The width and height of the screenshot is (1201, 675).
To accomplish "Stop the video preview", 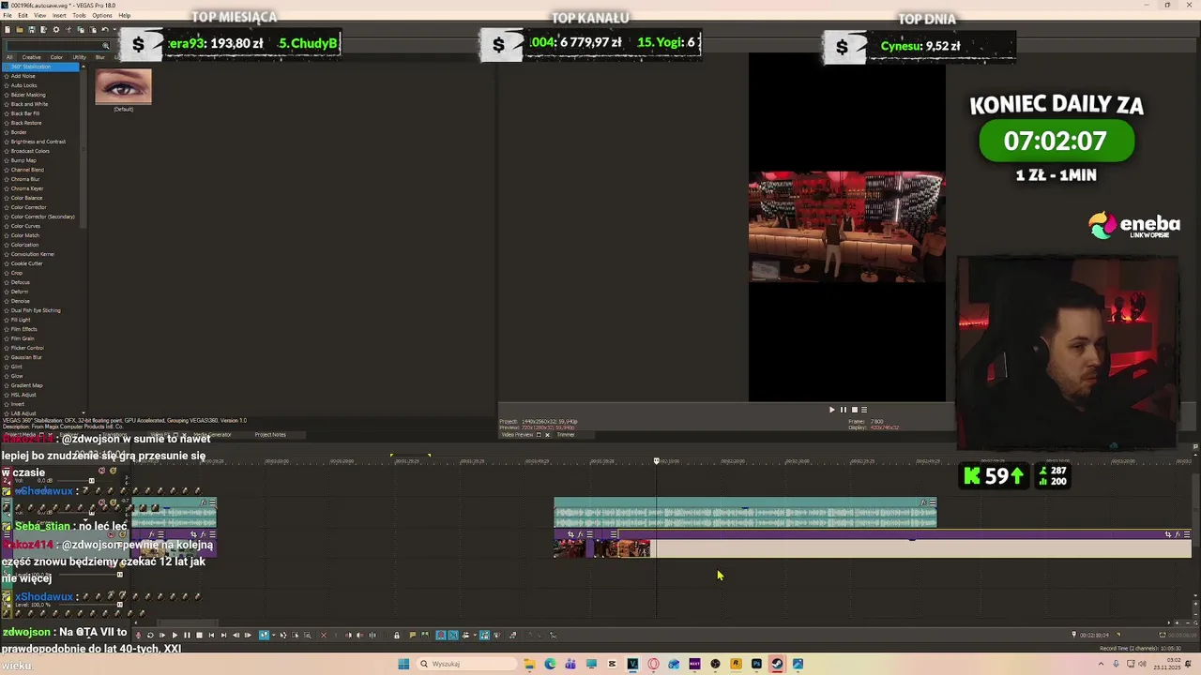I will tap(854, 410).
